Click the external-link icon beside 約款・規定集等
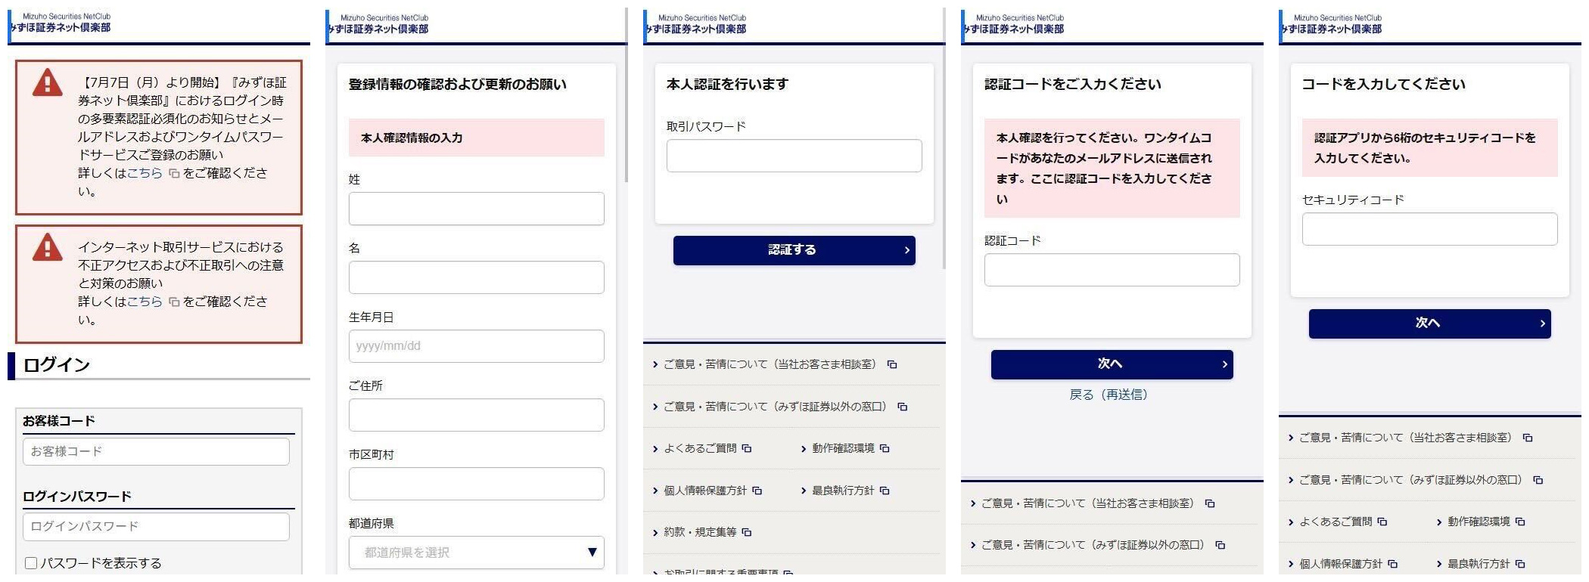Screen dimensions: 1589x582 click(747, 533)
